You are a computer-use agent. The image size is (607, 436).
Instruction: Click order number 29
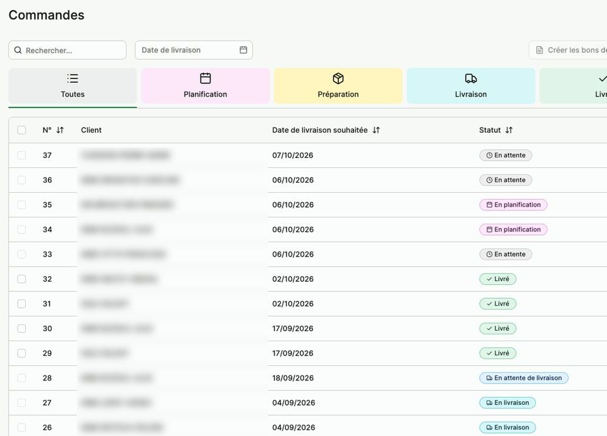(x=47, y=353)
